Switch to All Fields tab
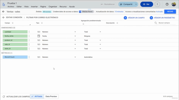Viewport: 179px width, 100px height. [x=37, y=96]
